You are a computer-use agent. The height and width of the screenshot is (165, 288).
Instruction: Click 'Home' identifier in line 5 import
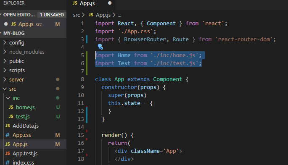tap(124, 55)
